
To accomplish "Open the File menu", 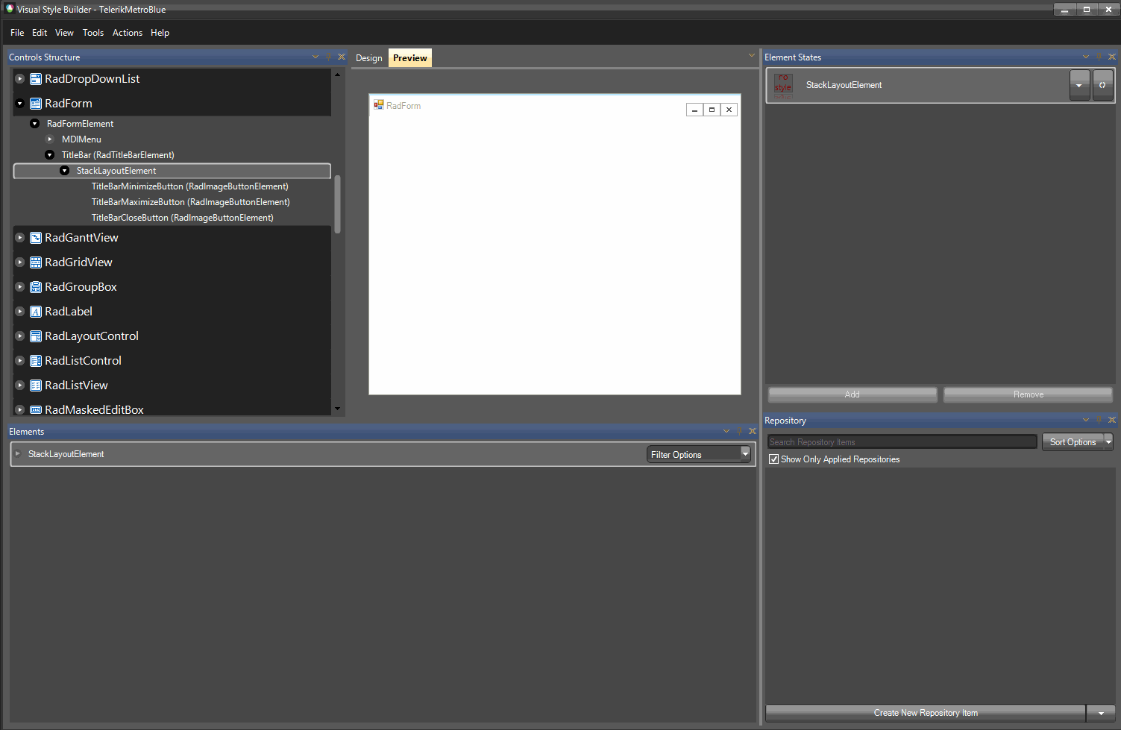I will point(17,33).
